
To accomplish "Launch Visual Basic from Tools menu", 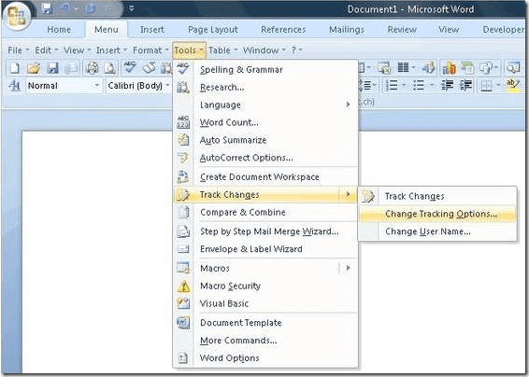I will (265, 303).
